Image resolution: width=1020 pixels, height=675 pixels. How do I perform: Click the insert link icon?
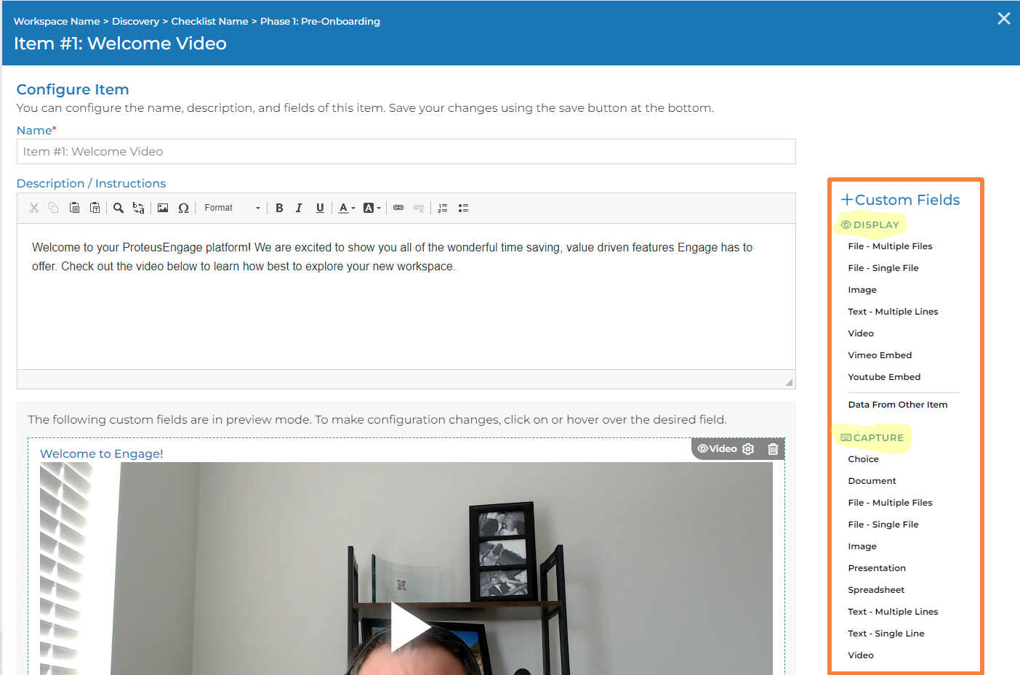point(398,208)
